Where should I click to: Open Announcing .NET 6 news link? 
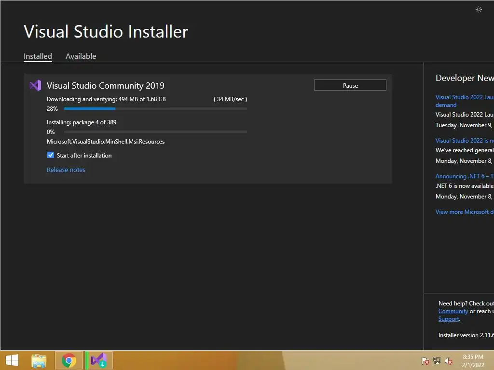[465, 176]
